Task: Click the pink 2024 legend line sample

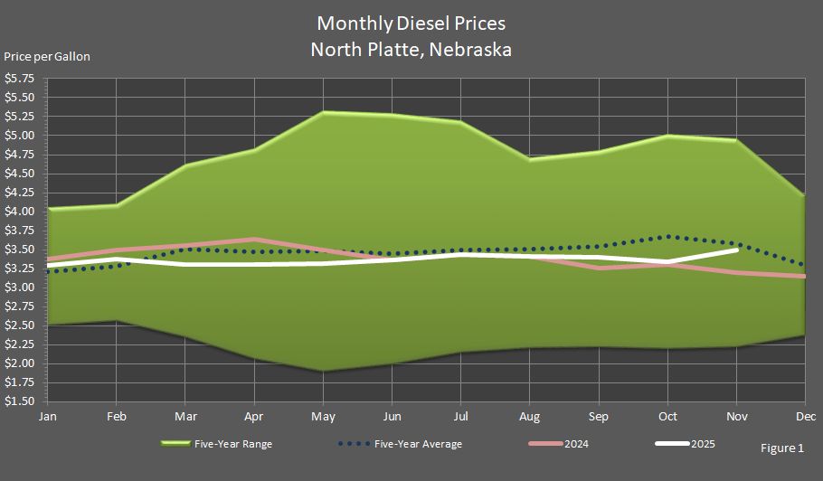Action: 549,444
